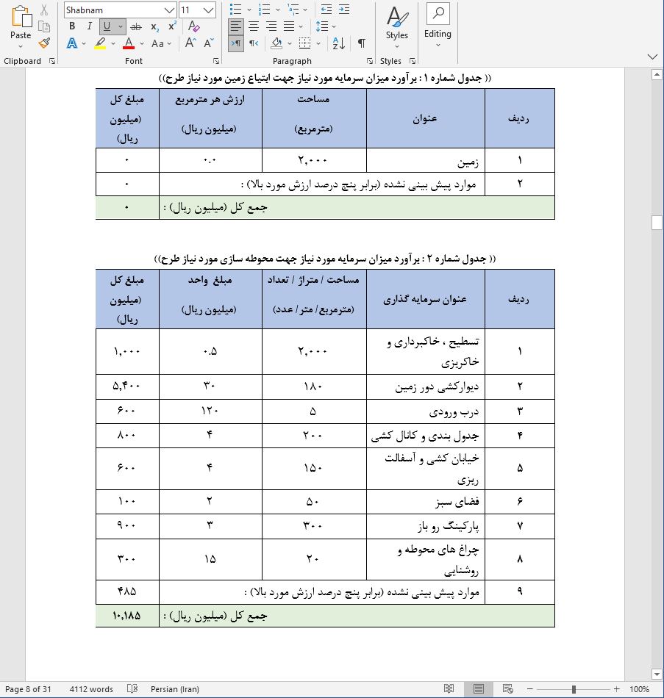Viewport: 664px width, 698px height.
Task: Toggle paragraph marks visibility
Action: pyautogui.click(x=360, y=42)
